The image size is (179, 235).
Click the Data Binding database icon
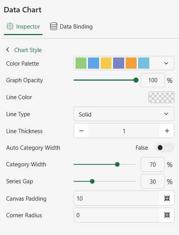tap(54, 26)
